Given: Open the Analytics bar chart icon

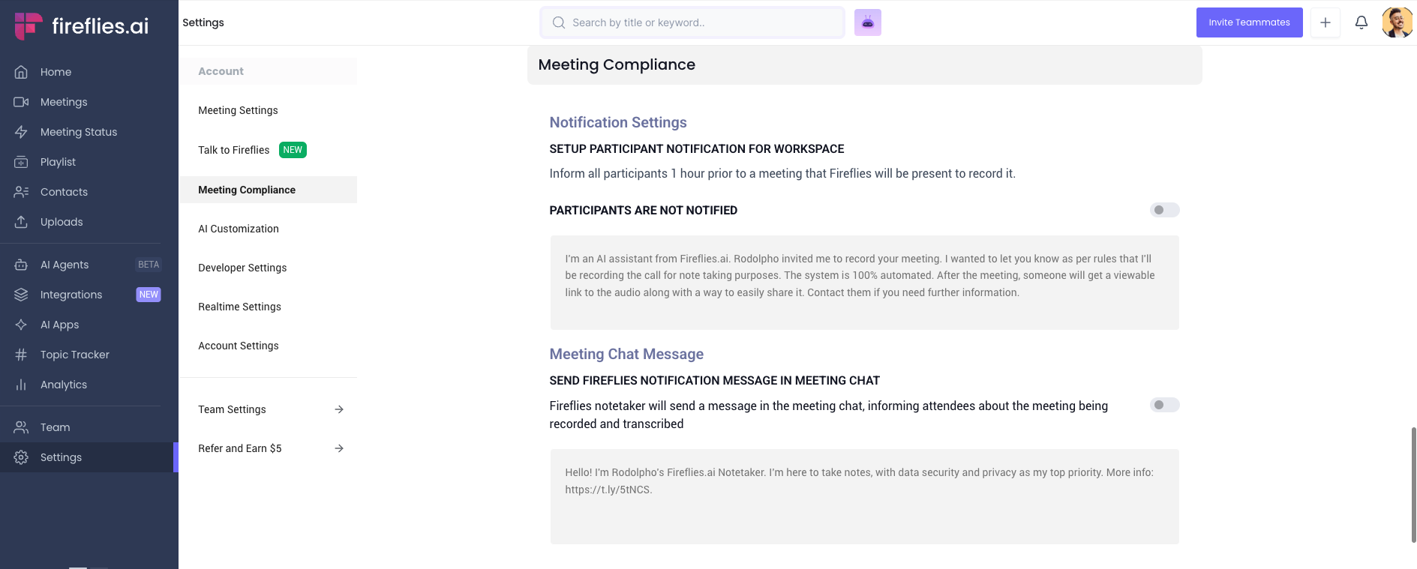Looking at the screenshot, I should coord(21,385).
